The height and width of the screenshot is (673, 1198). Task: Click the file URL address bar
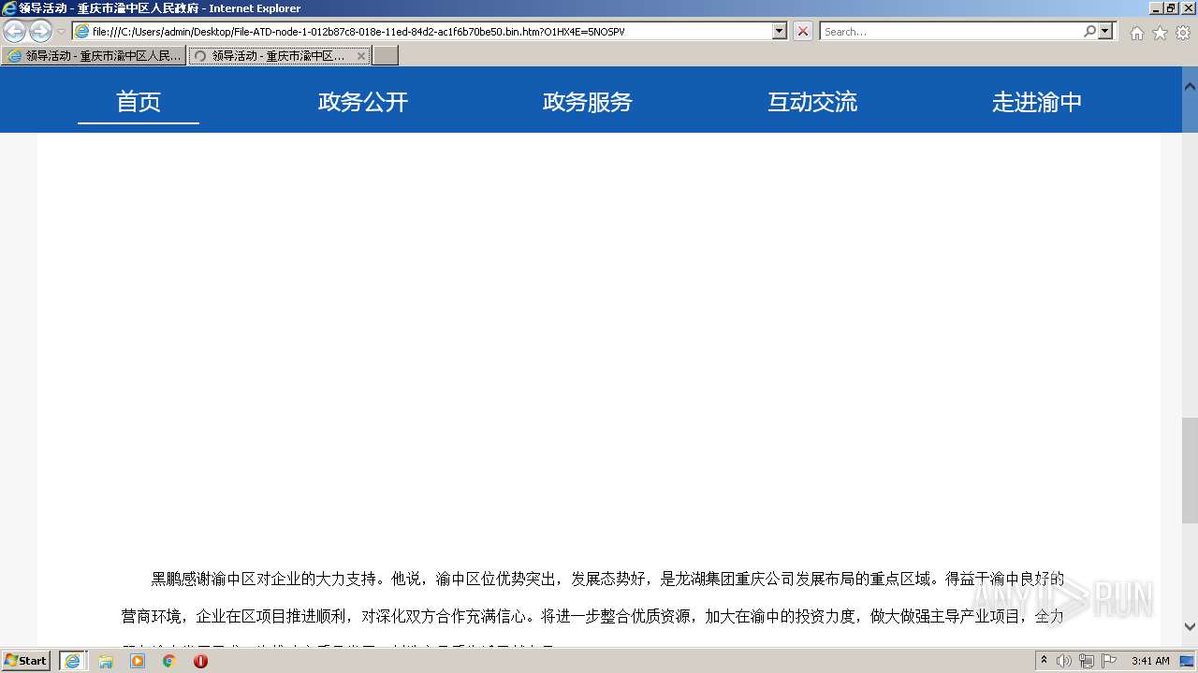(x=431, y=32)
